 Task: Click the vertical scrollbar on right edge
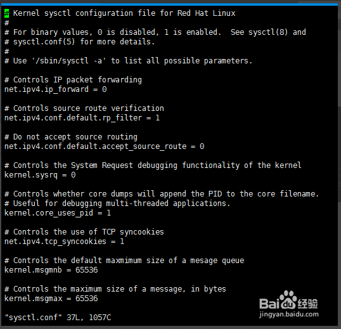(x=339, y=165)
